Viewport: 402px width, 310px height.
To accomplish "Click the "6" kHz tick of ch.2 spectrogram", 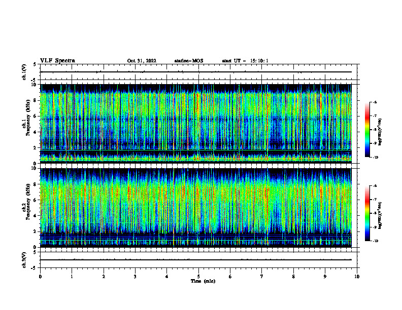I will tap(36, 200).
